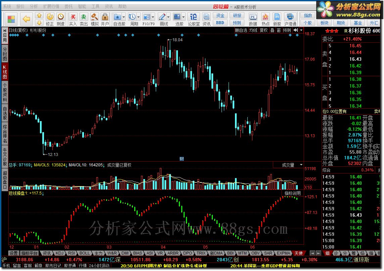The width and height of the screenshot is (384, 271).
Task: Switch to the 筹 chip distribution tab
Action: [x=353, y=253]
